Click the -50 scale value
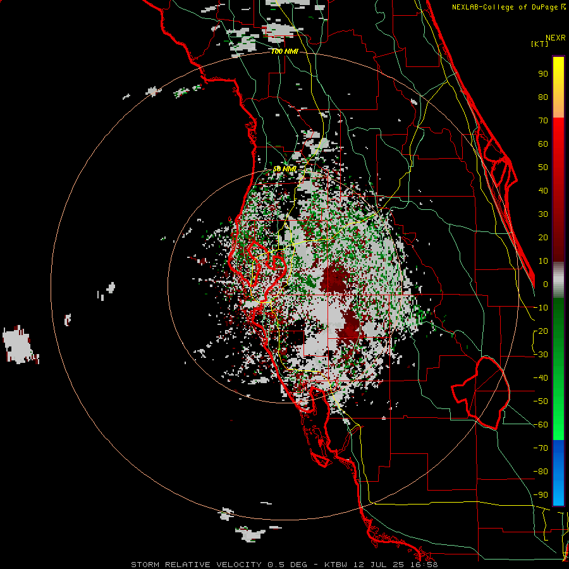The height and width of the screenshot is (569, 569). tap(541, 401)
